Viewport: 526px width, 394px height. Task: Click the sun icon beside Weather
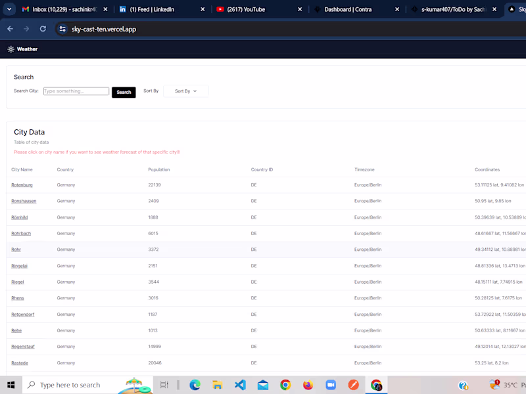pyautogui.click(x=11, y=49)
